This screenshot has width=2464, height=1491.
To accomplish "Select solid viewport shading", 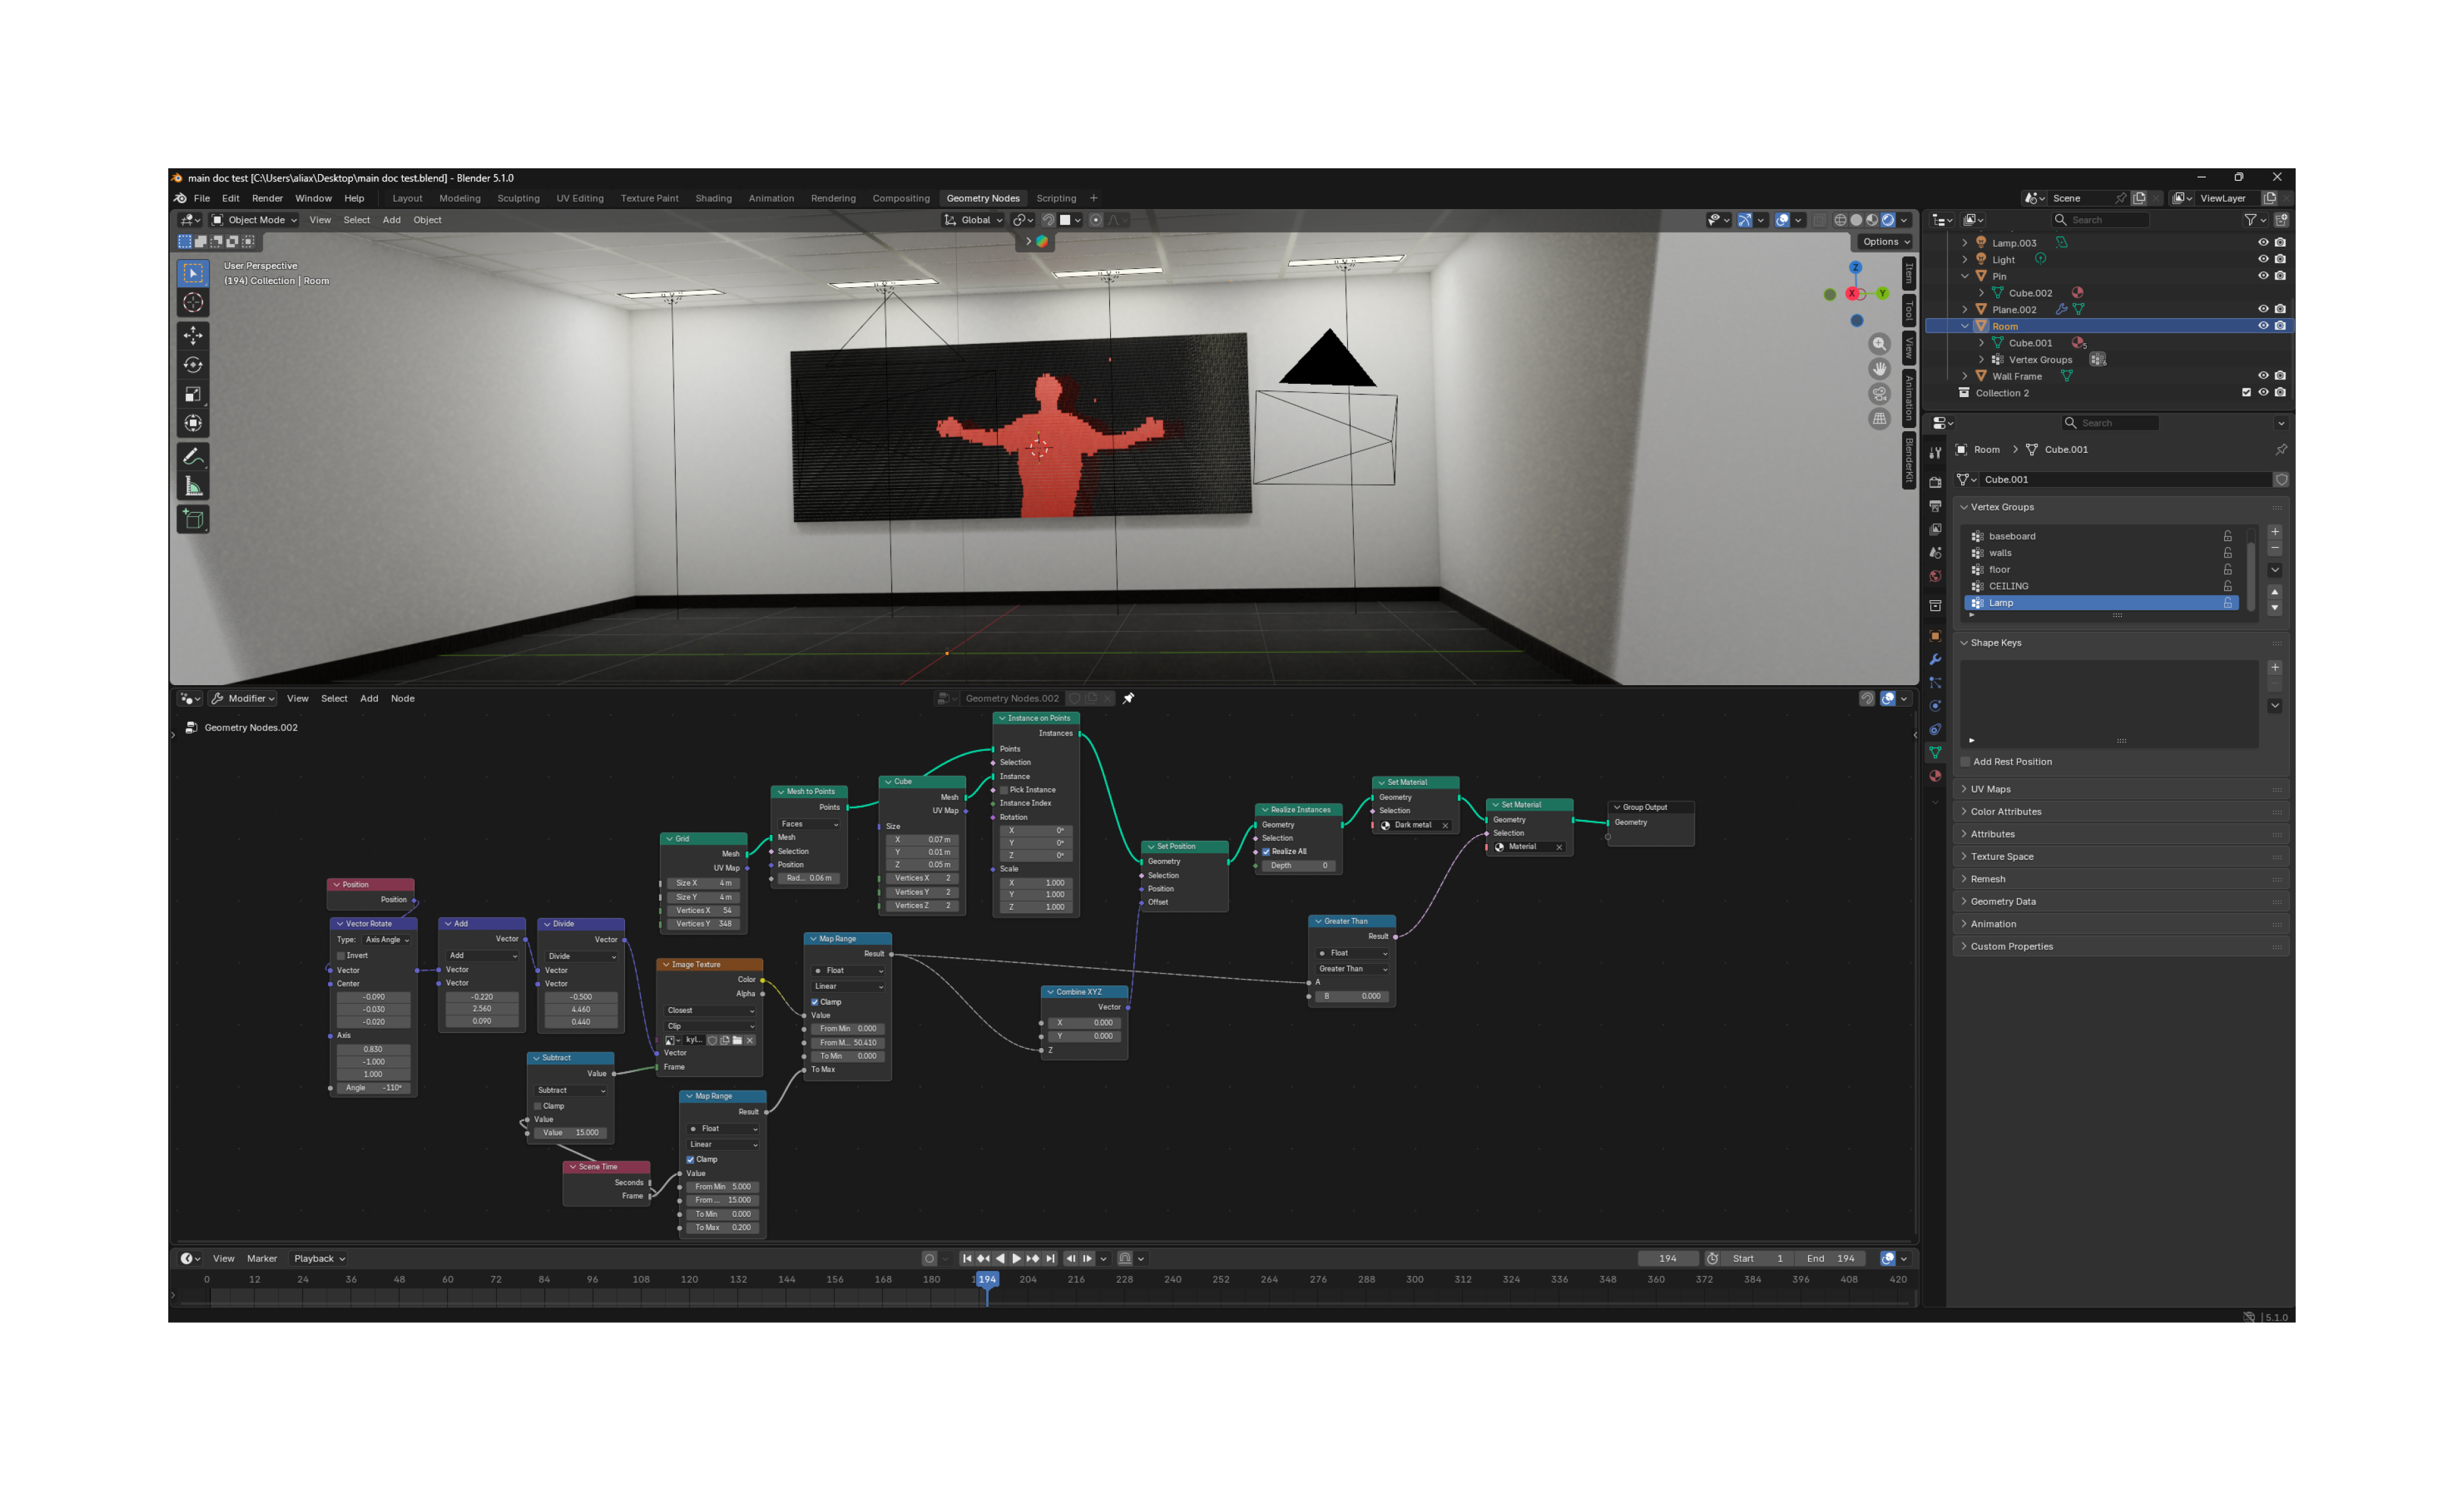I will [x=1856, y=220].
